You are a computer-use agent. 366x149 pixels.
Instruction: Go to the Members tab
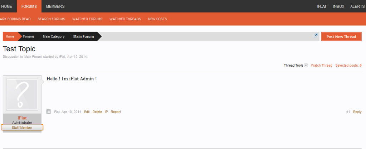point(55,6)
